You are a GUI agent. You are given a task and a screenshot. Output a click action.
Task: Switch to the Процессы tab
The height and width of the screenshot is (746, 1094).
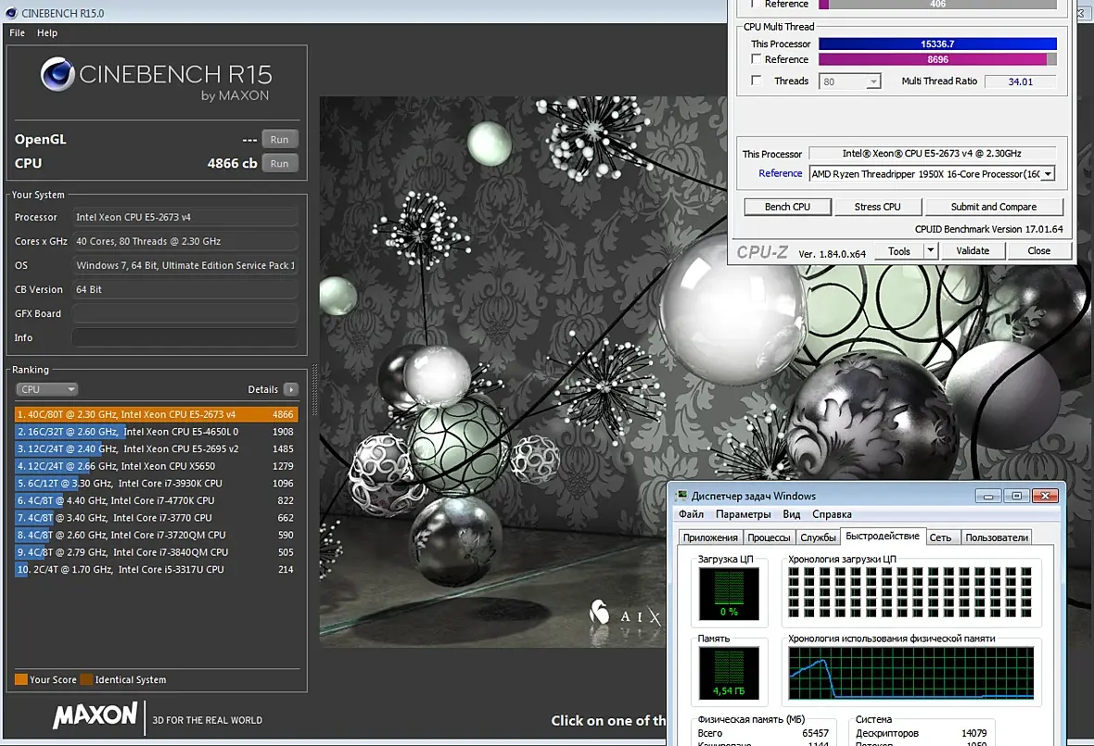(769, 537)
